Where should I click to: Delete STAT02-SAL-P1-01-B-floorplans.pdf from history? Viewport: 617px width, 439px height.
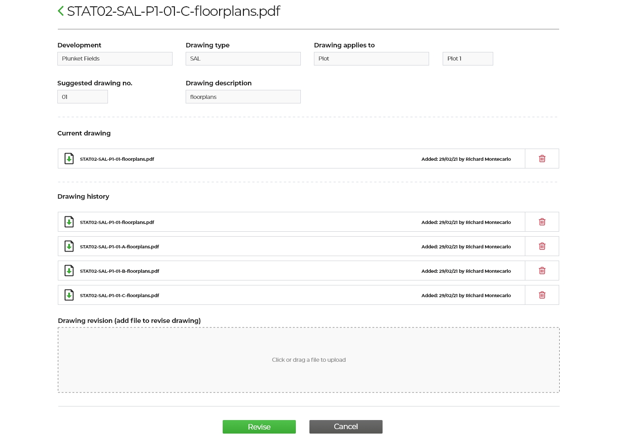[542, 271]
